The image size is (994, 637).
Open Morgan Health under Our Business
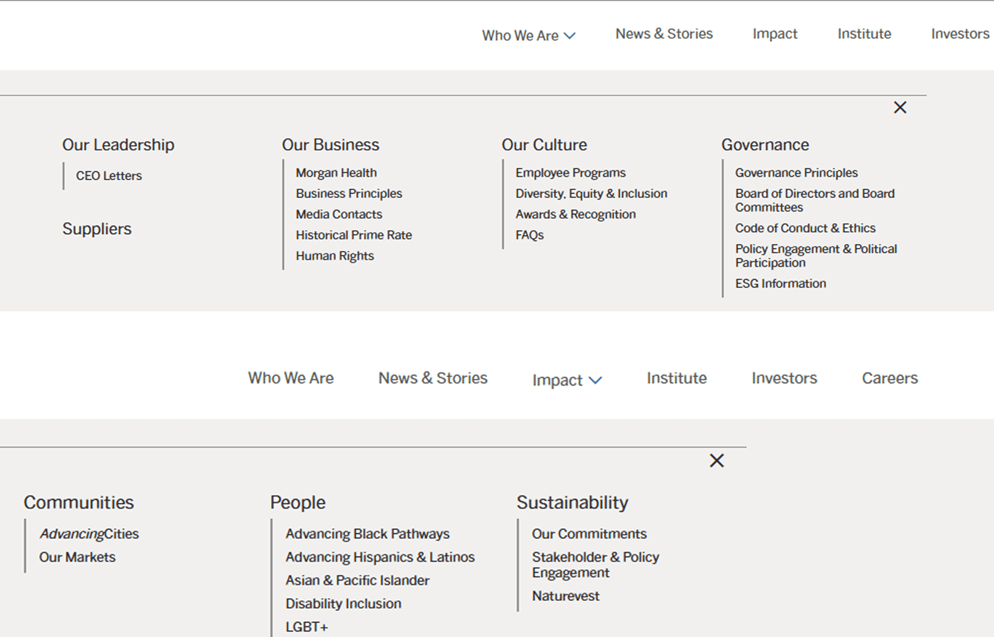click(x=336, y=173)
